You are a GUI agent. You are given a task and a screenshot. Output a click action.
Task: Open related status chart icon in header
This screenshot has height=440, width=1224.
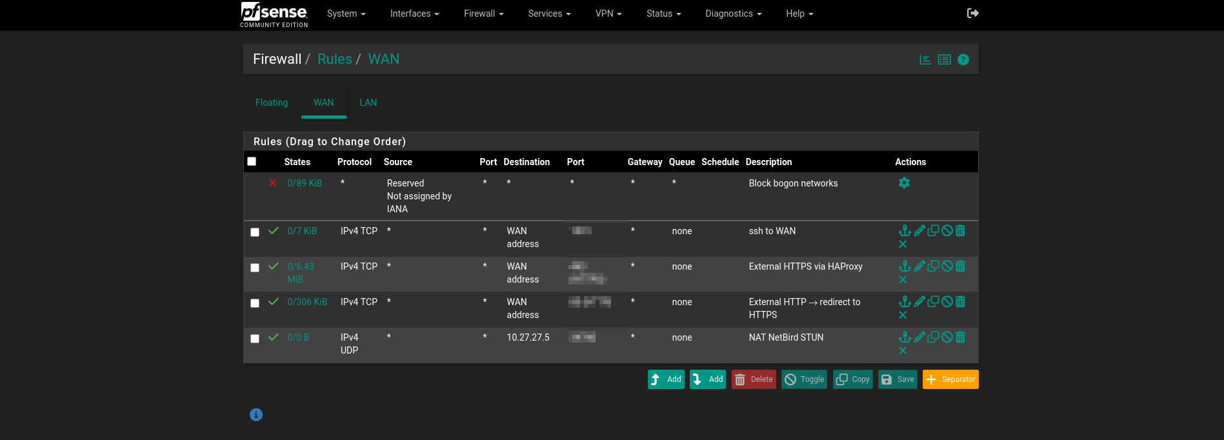(925, 59)
